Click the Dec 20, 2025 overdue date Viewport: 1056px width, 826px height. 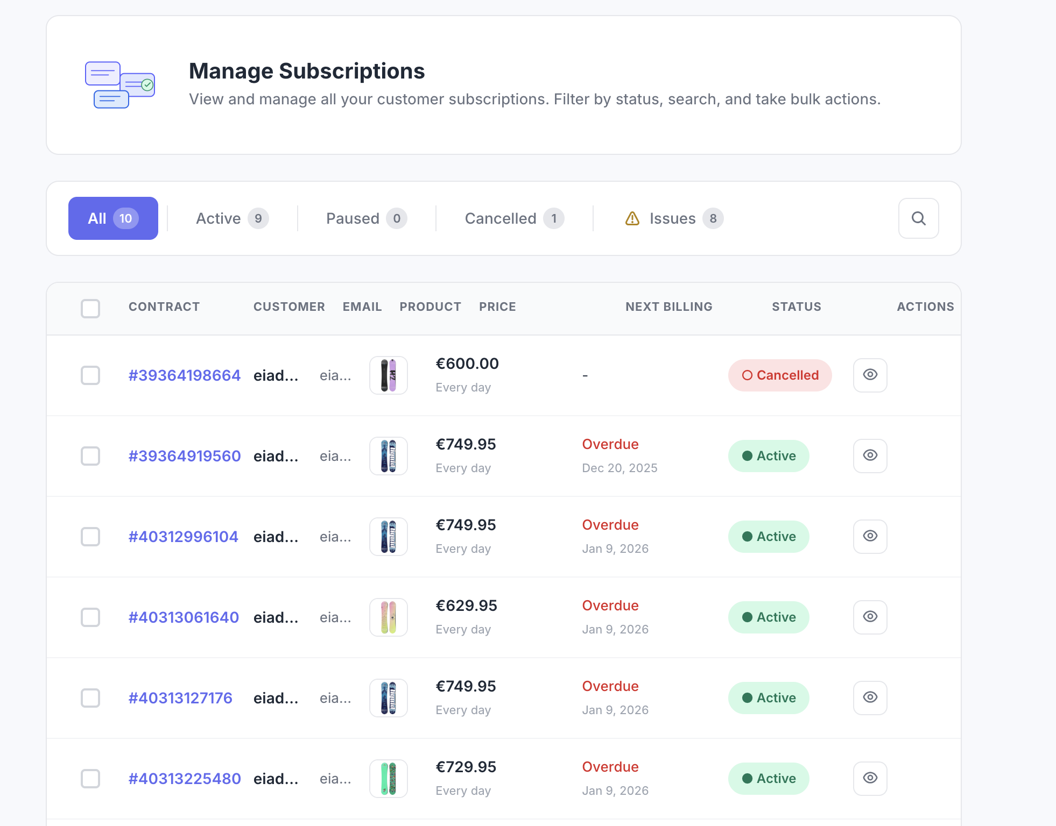point(619,468)
